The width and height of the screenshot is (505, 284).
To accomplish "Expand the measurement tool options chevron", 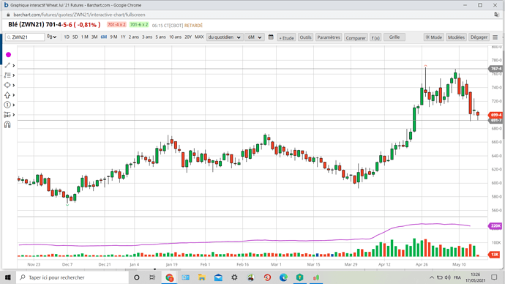I will pyautogui.click(x=13, y=115).
